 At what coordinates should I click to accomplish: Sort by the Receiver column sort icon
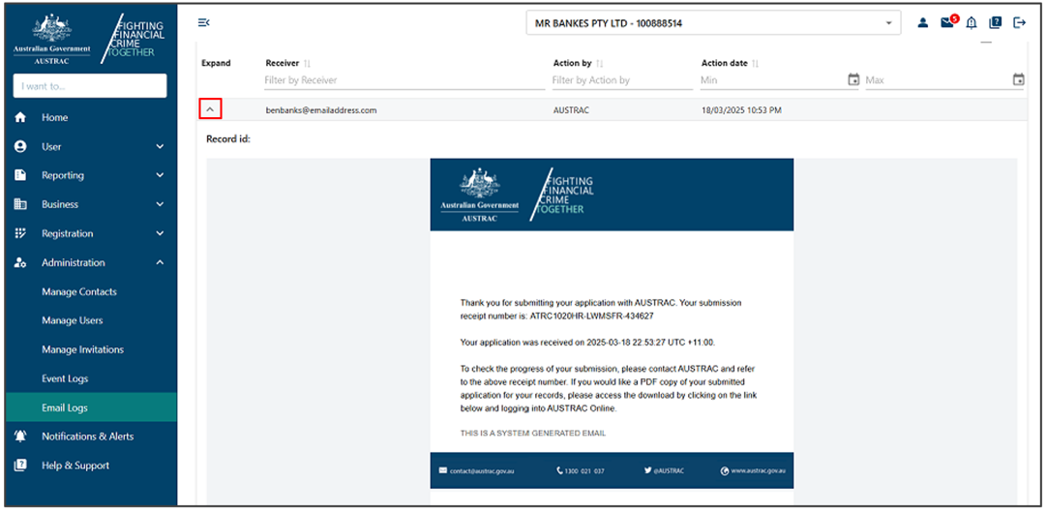click(x=308, y=64)
